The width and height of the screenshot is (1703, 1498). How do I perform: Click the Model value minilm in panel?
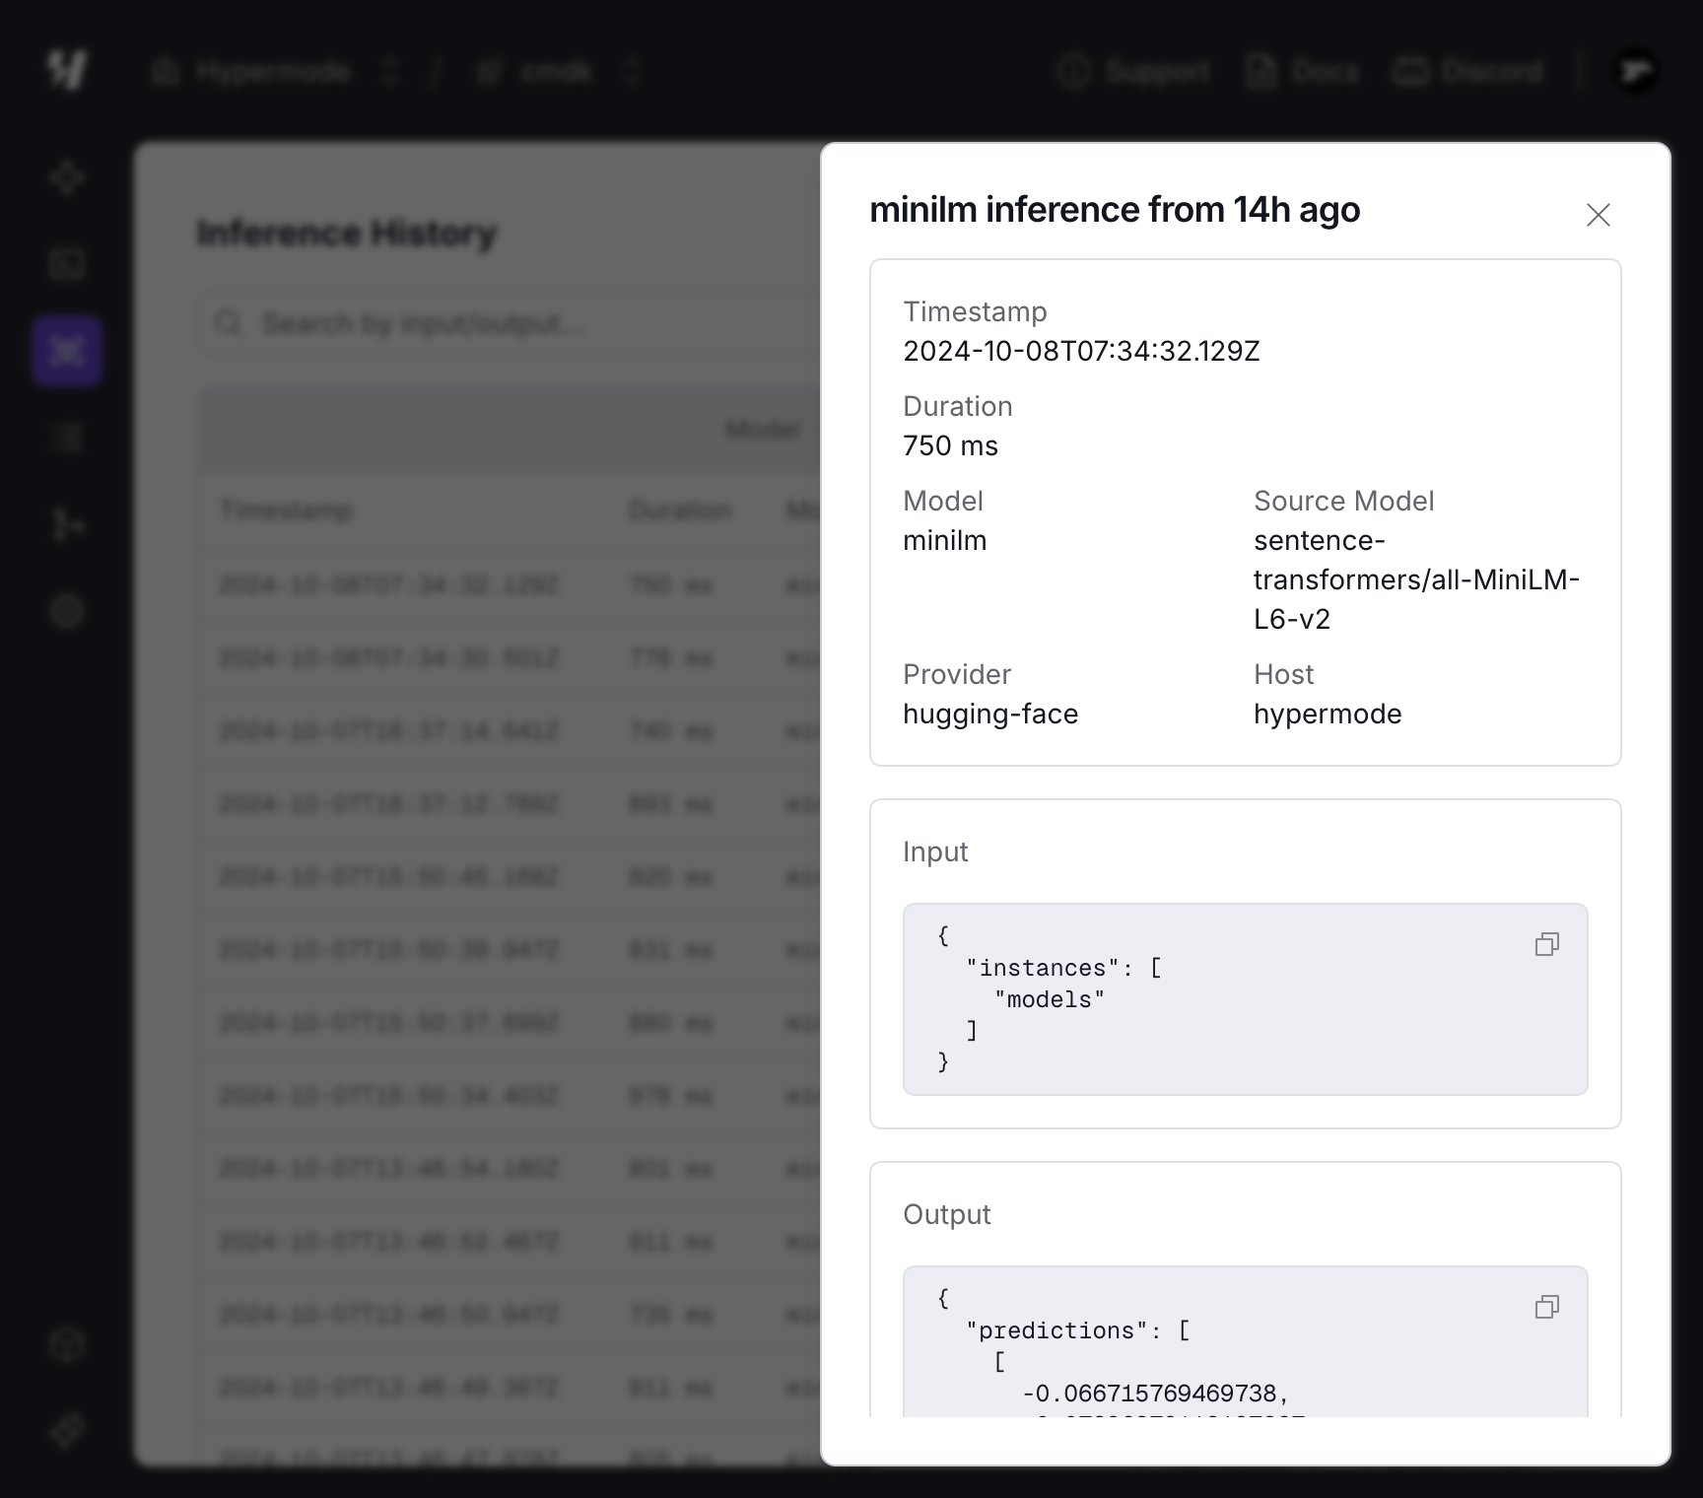tap(944, 540)
